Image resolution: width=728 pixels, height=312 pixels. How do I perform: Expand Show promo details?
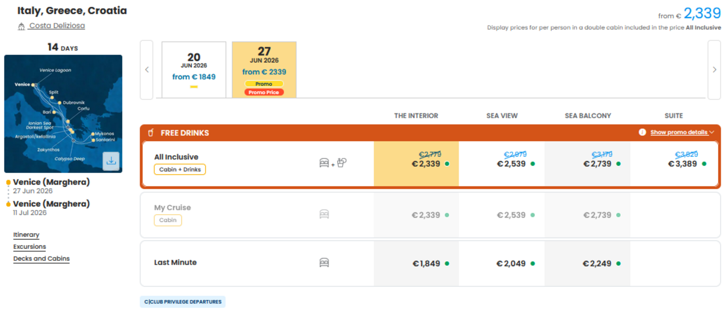682,132
